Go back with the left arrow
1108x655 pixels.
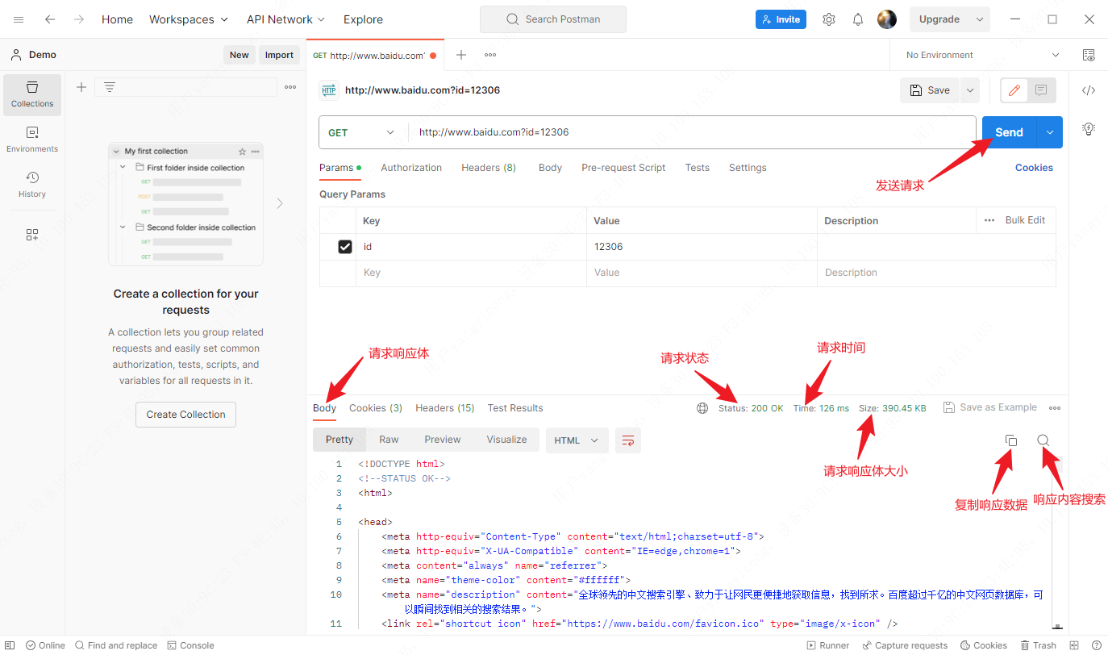click(50, 19)
